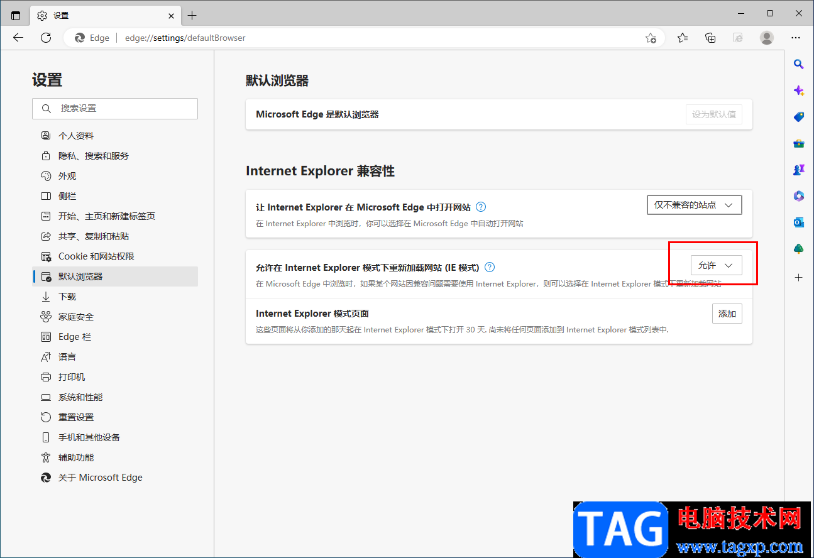The image size is (814, 558).
Task: Open 个人资料 settings
Action: point(115,136)
